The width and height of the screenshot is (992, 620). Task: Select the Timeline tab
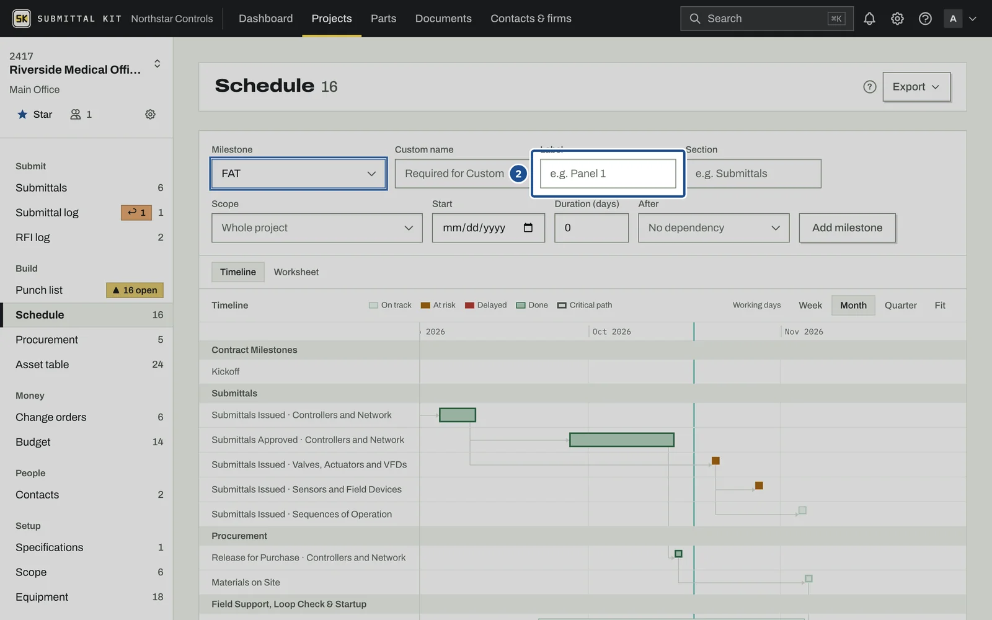[x=238, y=272]
